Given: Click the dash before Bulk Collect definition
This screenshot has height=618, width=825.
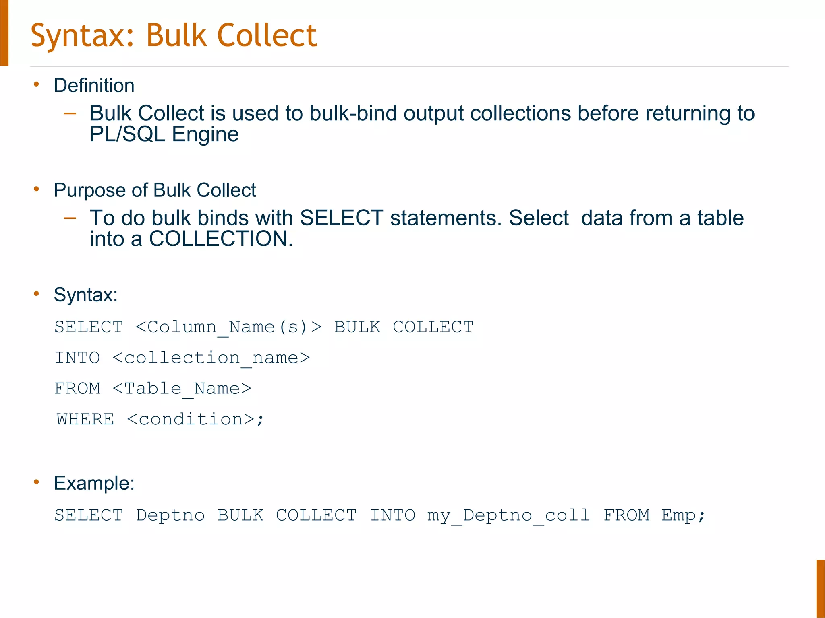Looking at the screenshot, I should [x=70, y=113].
